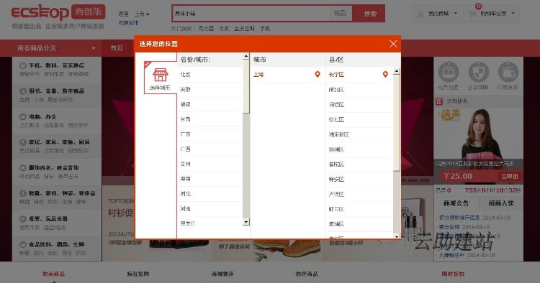Close the 选择您的位置 dialog
This screenshot has height=283, width=540.
coord(393,44)
